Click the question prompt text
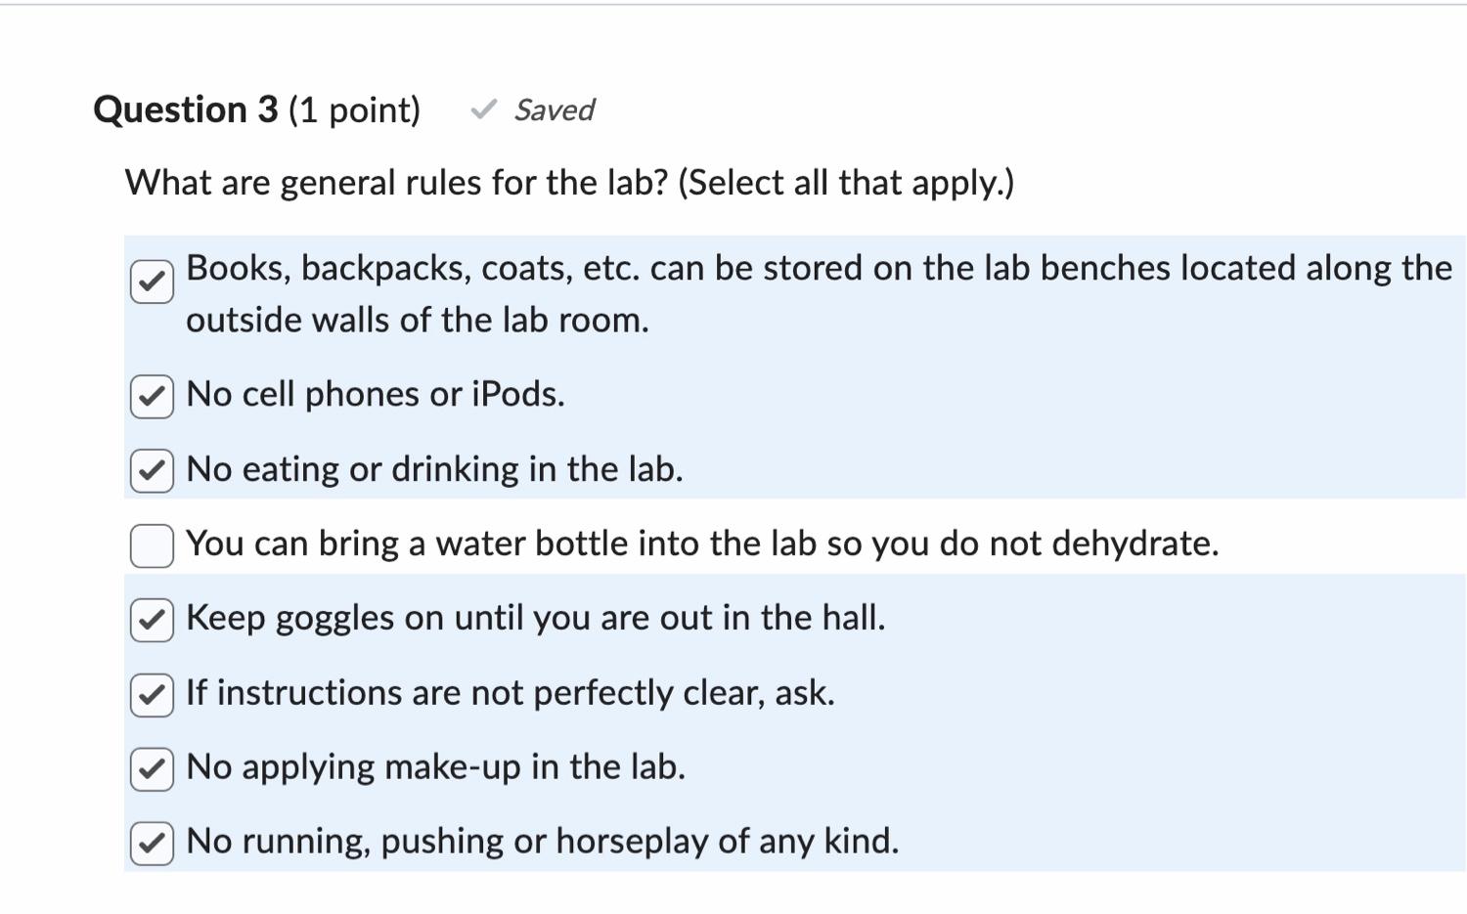1467x914 pixels. [x=570, y=182]
